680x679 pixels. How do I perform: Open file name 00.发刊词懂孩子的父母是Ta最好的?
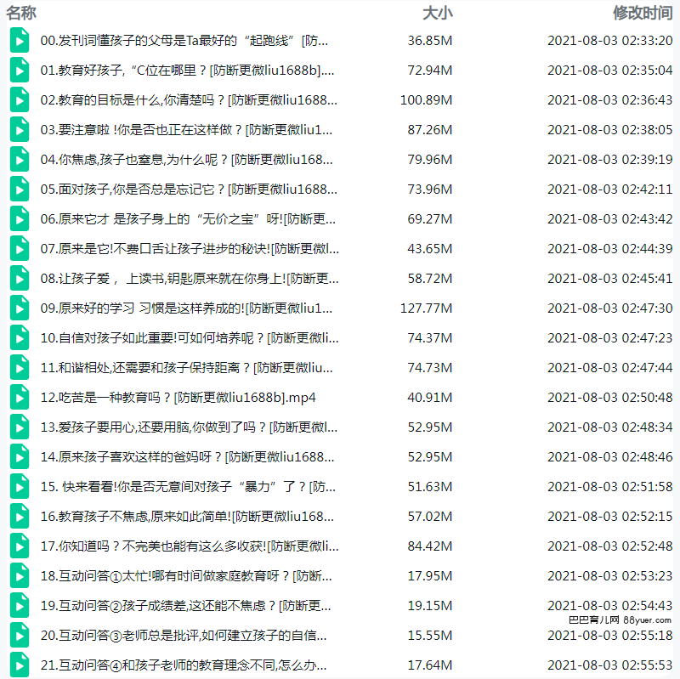(184, 41)
